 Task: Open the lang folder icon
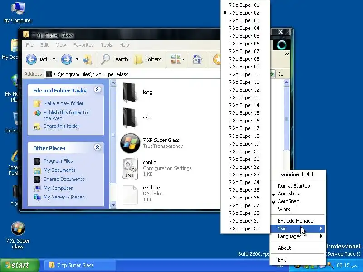tap(130, 92)
